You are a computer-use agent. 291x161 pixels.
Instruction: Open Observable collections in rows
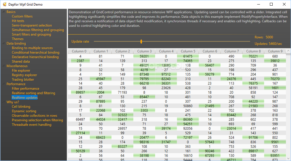[x=34, y=116]
